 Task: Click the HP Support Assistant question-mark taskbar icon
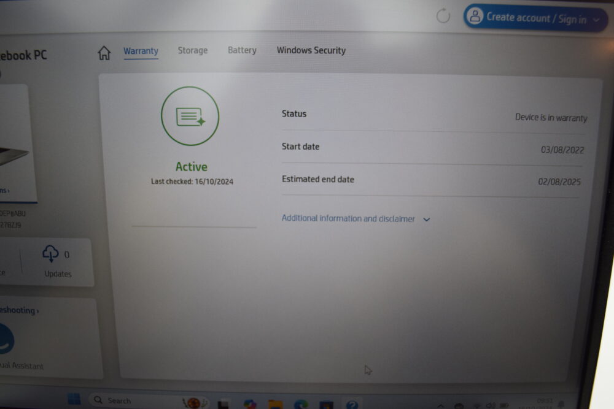pos(352,405)
